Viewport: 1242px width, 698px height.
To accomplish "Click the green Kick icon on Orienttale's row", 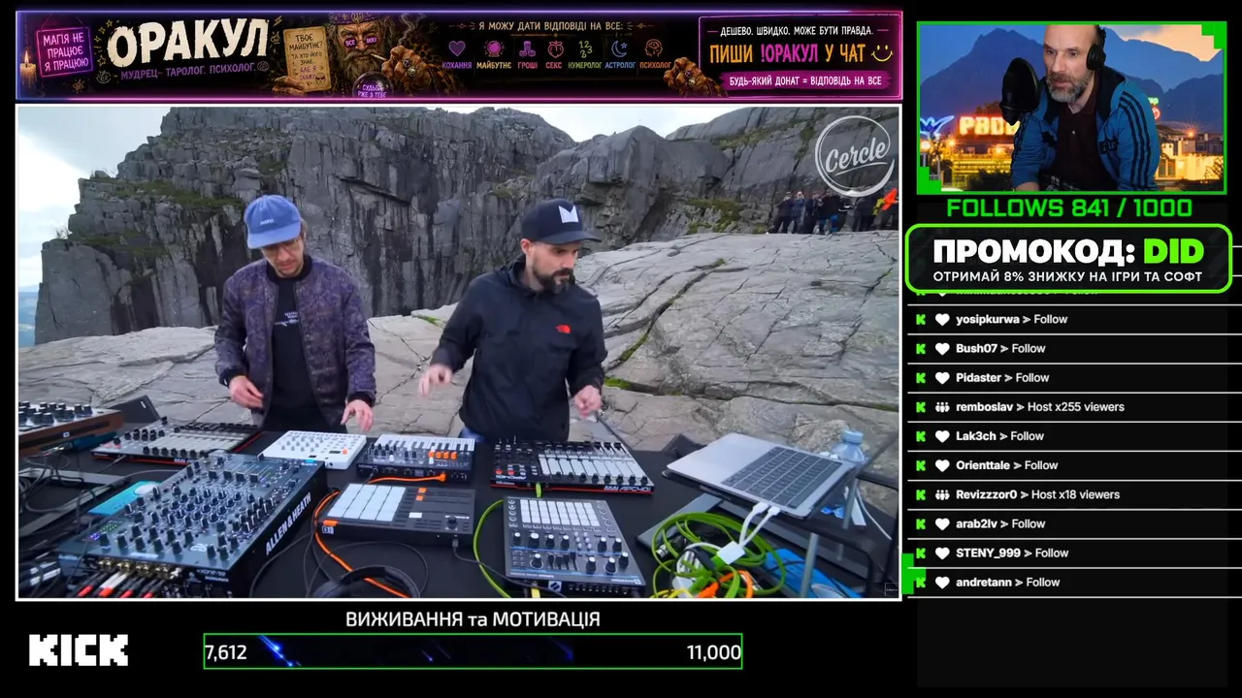I will pyautogui.click(x=919, y=465).
